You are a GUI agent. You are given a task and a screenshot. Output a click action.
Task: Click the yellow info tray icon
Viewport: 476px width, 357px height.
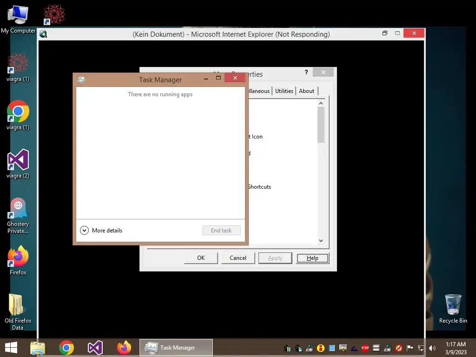(x=321, y=348)
